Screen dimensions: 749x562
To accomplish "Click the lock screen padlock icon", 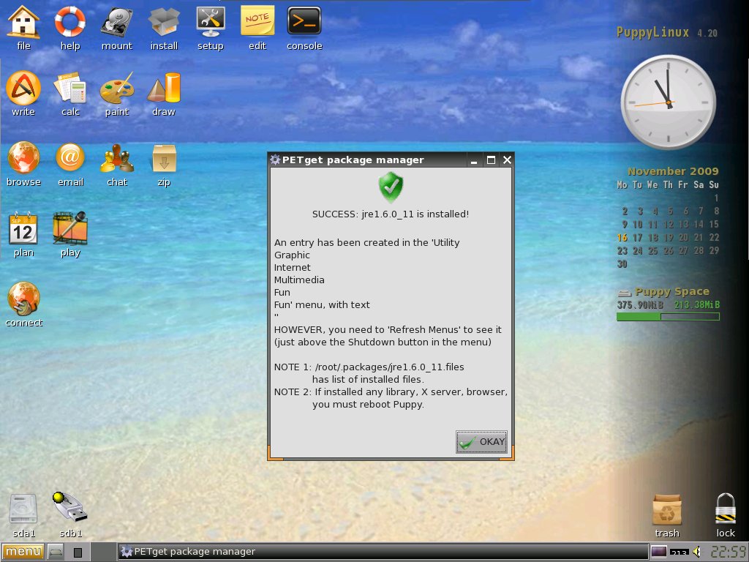I will 725,509.
